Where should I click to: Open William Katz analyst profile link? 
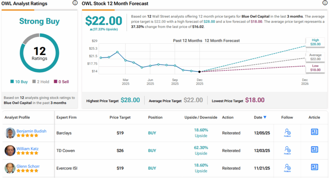[x=28, y=149]
